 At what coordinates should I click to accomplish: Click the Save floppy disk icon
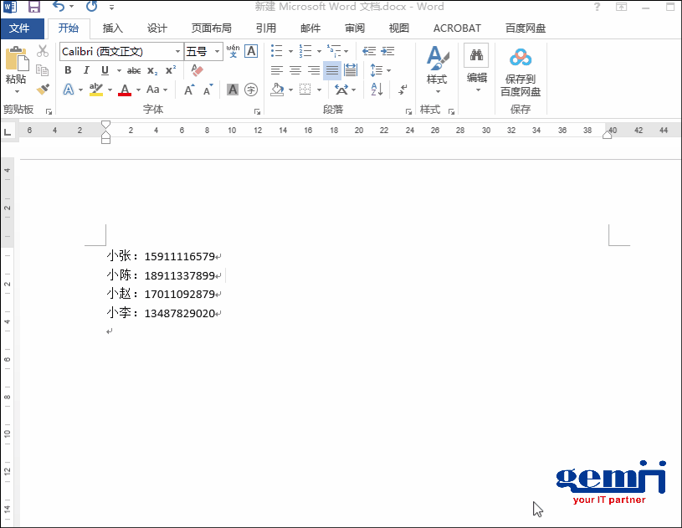tap(34, 7)
